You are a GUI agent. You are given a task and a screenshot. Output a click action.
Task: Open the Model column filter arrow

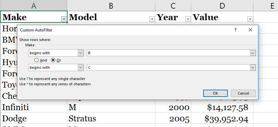pos(152,19)
